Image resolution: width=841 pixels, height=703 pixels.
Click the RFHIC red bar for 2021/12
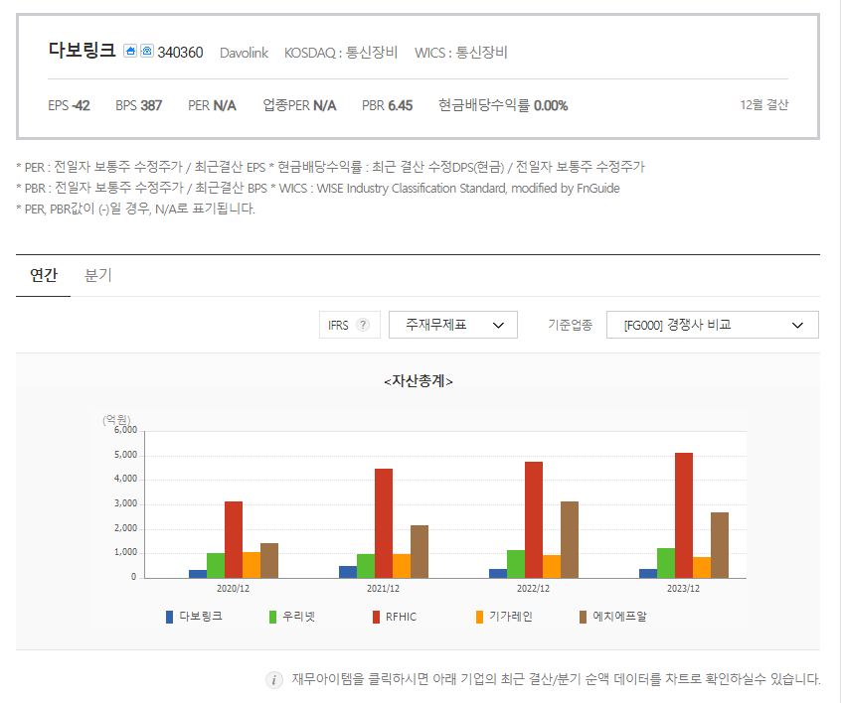tap(384, 523)
